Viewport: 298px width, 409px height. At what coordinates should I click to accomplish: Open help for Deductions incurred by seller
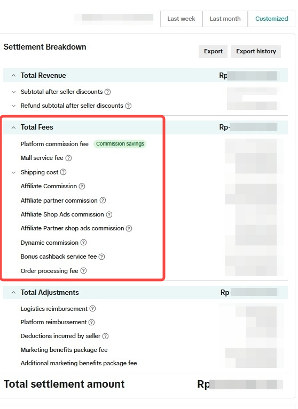tap(105, 336)
